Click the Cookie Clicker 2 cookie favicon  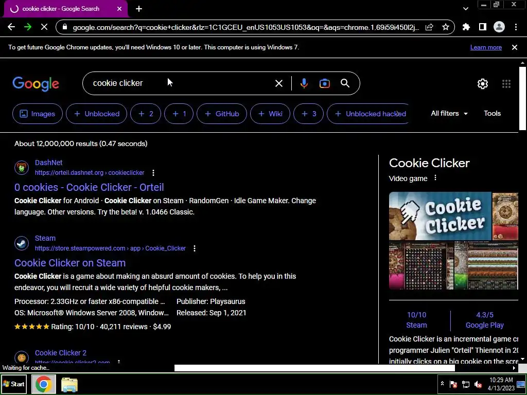click(22, 357)
